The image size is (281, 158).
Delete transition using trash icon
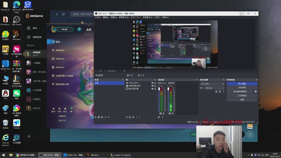(220, 92)
